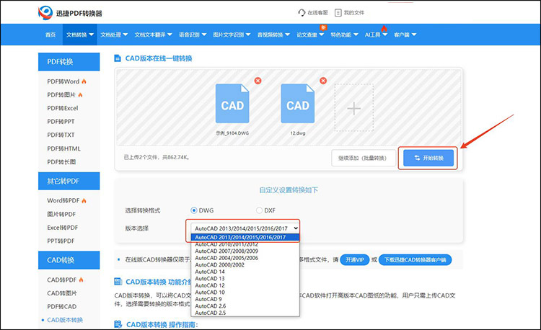Screen dimensions: 541x330
Task: Open the 版本选择 version dropdown
Action: click(x=245, y=228)
